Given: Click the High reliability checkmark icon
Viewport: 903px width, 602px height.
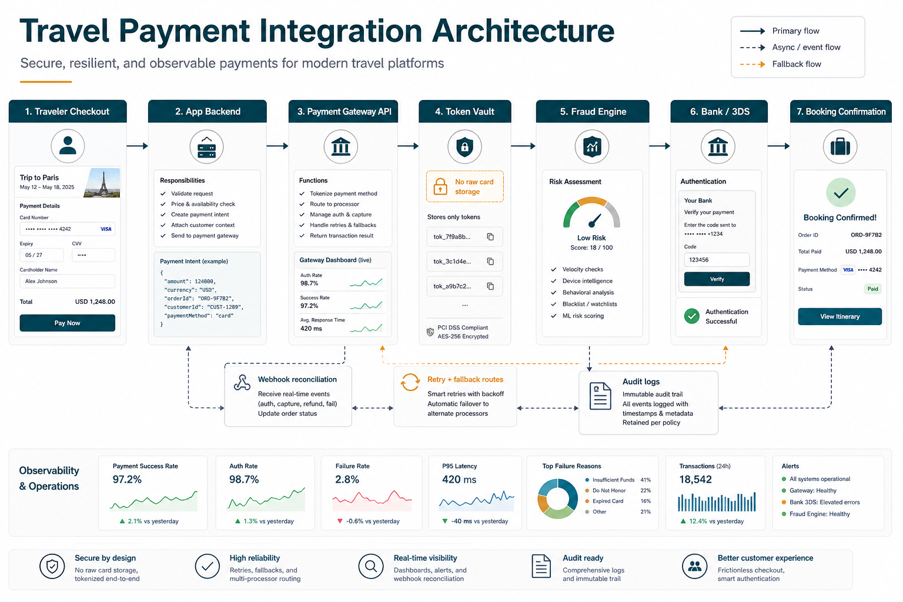Looking at the screenshot, I should point(207,567).
